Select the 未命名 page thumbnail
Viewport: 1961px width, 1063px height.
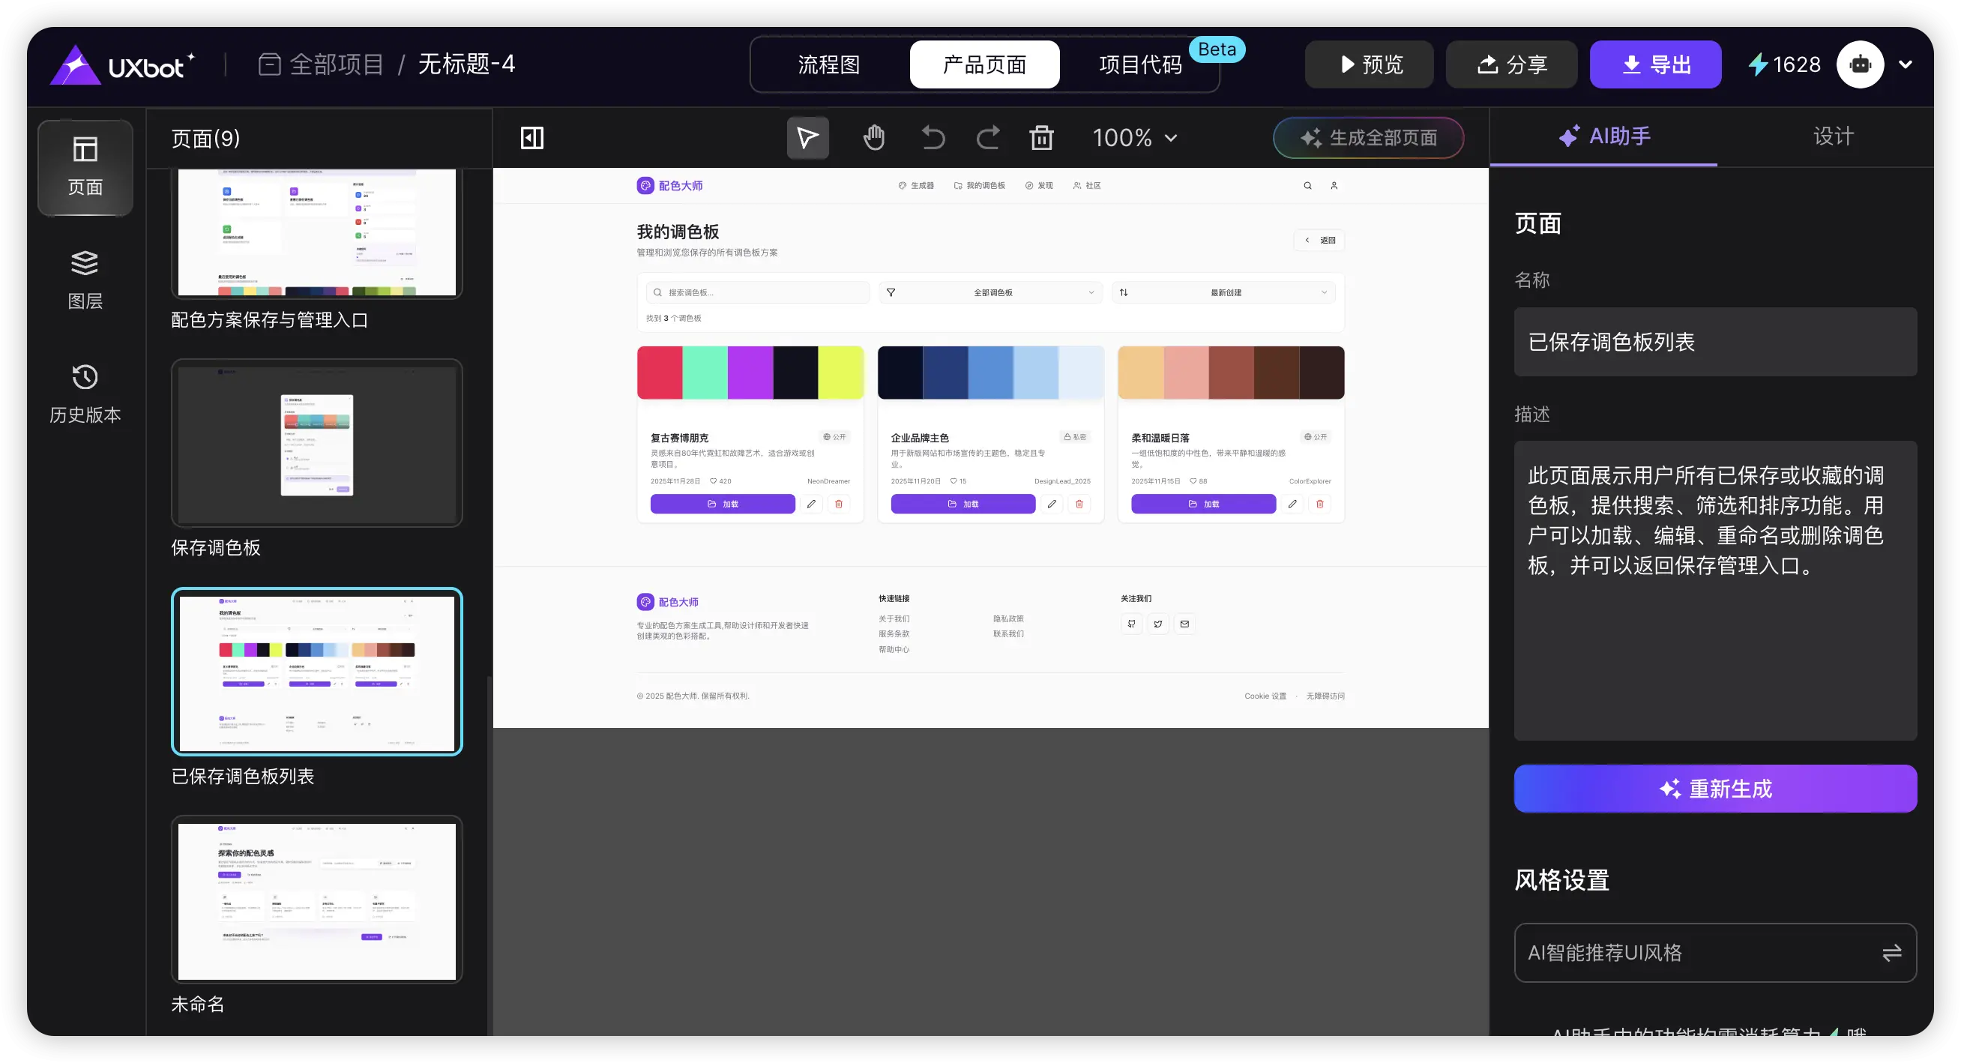[315, 901]
